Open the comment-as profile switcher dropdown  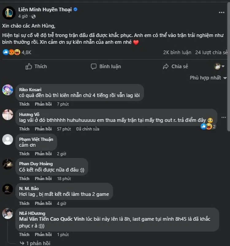click(219, 66)
